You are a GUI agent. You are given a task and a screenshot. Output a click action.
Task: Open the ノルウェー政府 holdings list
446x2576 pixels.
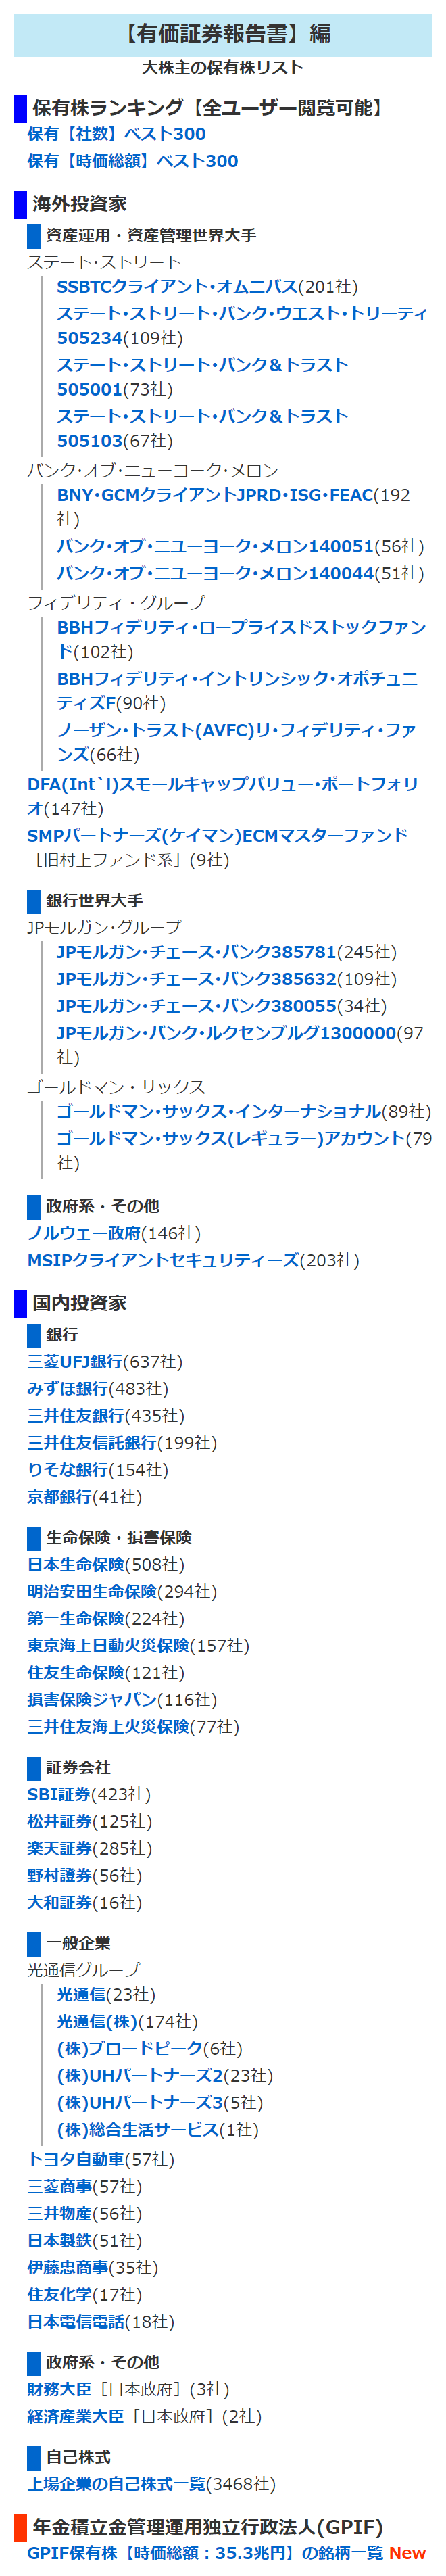[84, 1233]
